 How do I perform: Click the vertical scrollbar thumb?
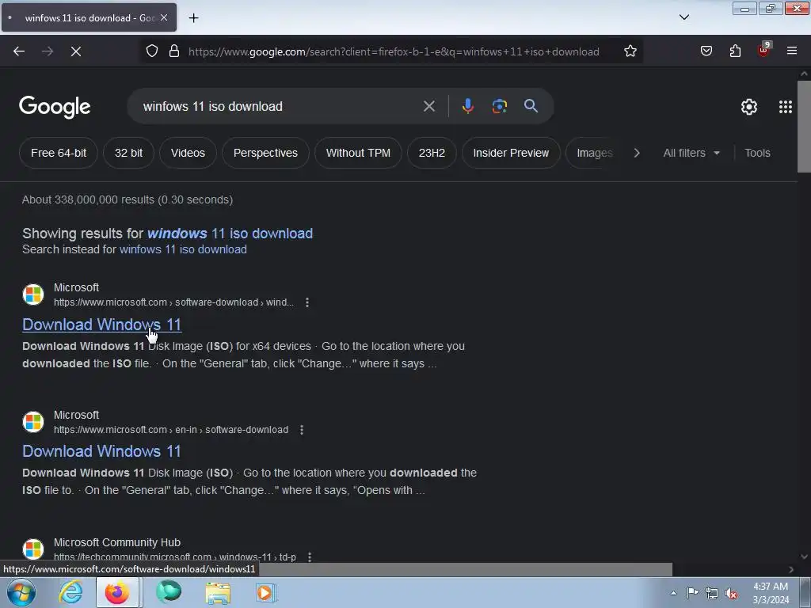[x=804, y=127]
